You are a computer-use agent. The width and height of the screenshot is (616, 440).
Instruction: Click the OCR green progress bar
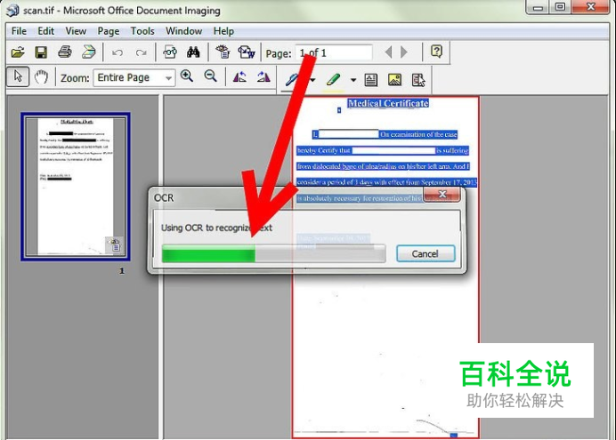[273, 253]
